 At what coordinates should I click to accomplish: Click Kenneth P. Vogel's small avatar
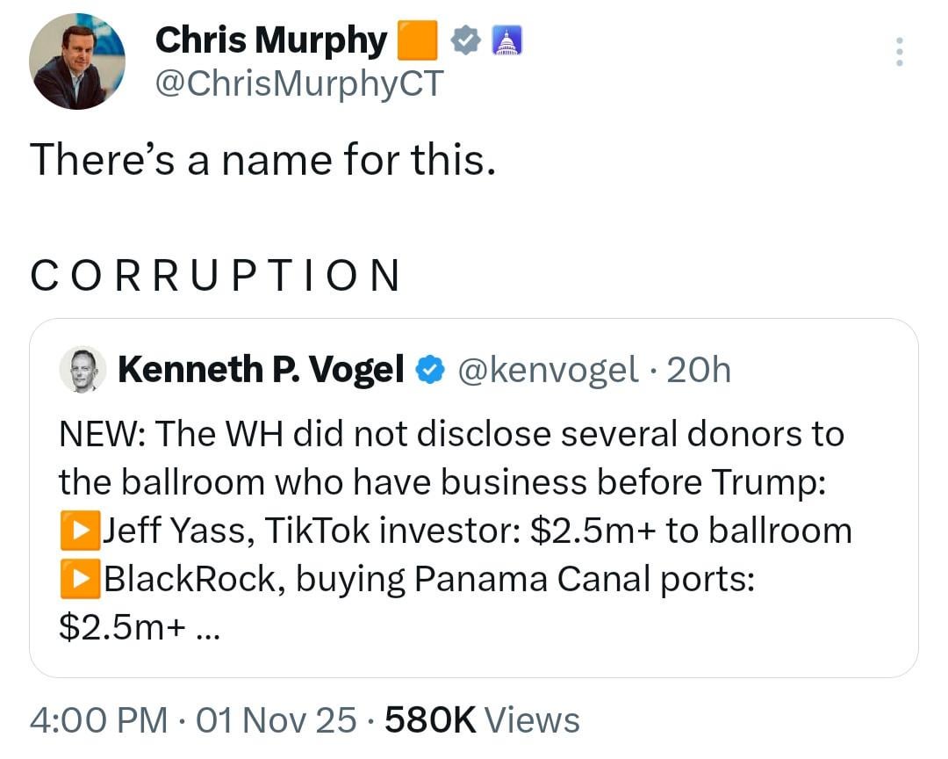point(83,370)
